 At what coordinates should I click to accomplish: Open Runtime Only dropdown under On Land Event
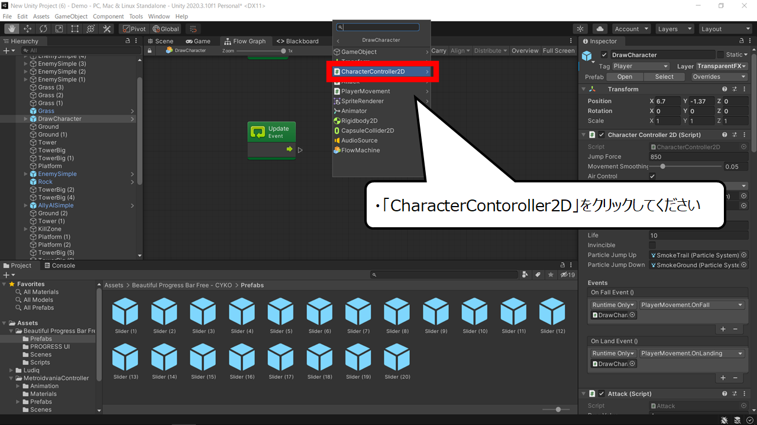point(614,354)
